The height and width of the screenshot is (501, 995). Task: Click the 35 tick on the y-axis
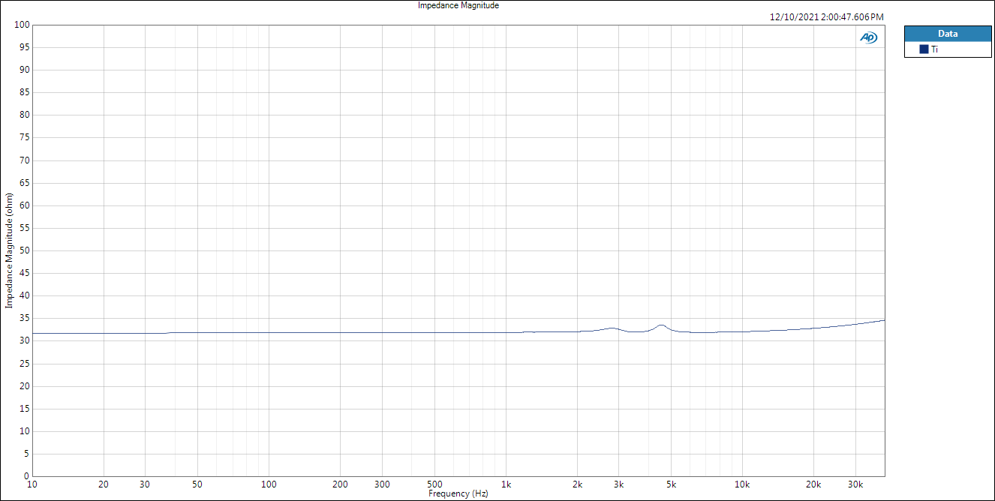coord(23,318)
